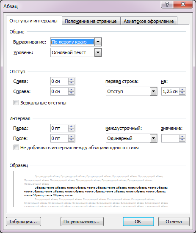Click the Образец preview box
This screenshot has width=196, height=233.
(100, 189)
